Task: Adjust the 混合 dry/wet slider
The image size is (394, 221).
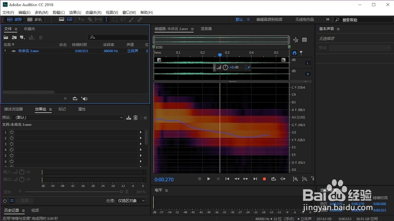Action: point(121,192)
